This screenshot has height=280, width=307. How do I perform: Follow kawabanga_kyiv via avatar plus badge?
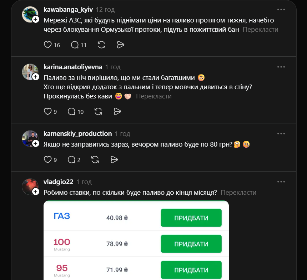[36, 20]
